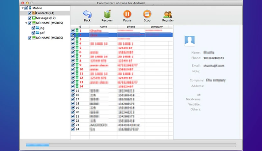Click the green deleted icon on row 9
Viewport: 262px width, 151px height.
[x=77, y=65]
